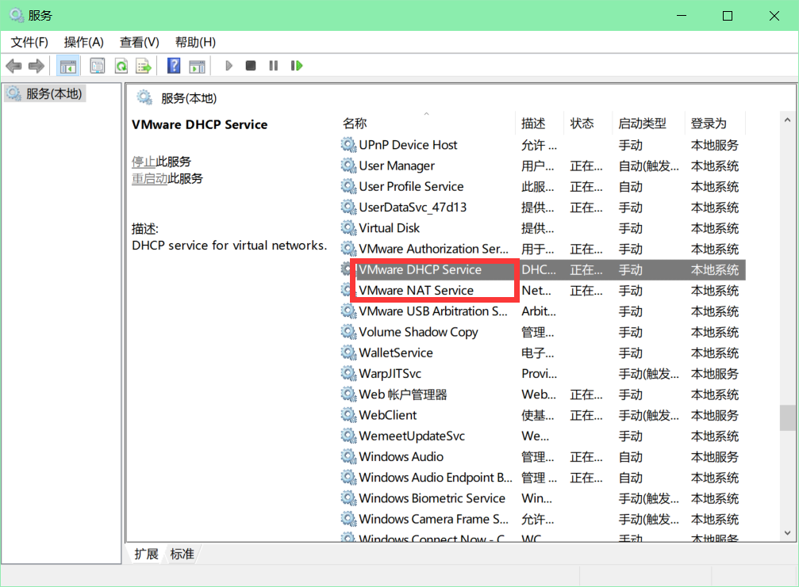Image resolution: width=799 pixels, height=587 pixels.
Task: Open the 查看(V) menu
Action: click(x=139, y=42)
